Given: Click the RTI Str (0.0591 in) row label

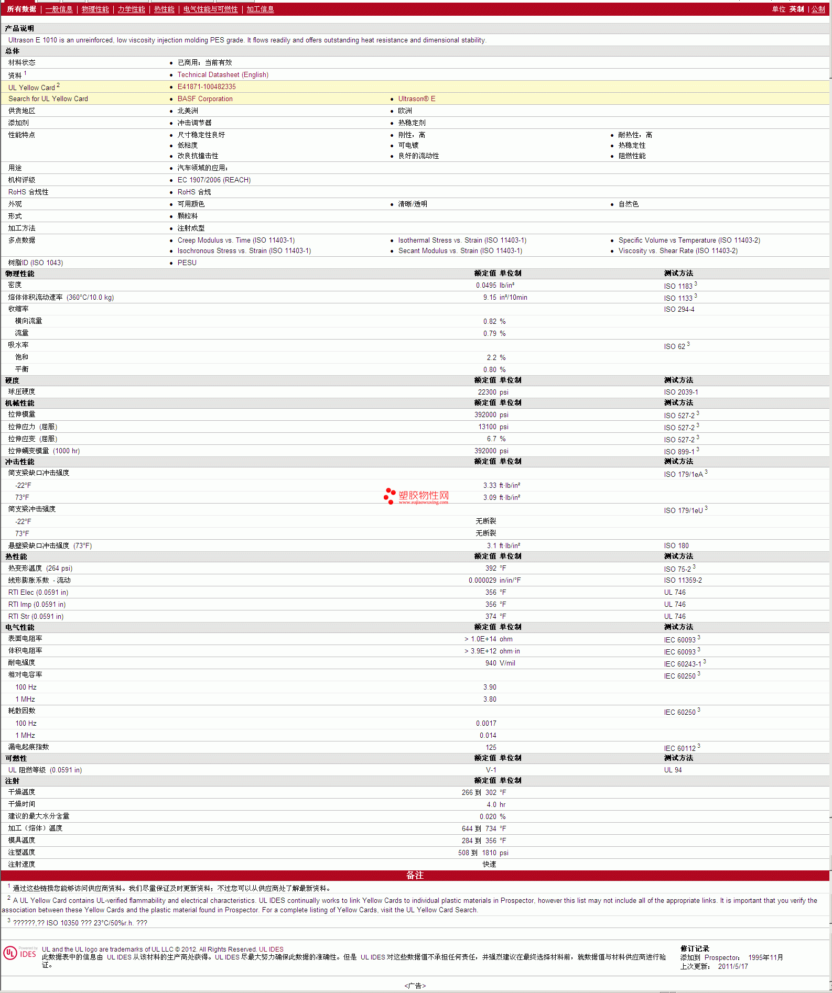Looking at the screenshot, I should click(36, 616).
